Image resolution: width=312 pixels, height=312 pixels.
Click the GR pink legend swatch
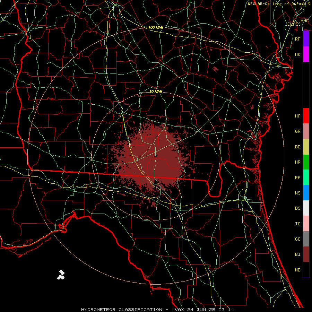(306, 131)
